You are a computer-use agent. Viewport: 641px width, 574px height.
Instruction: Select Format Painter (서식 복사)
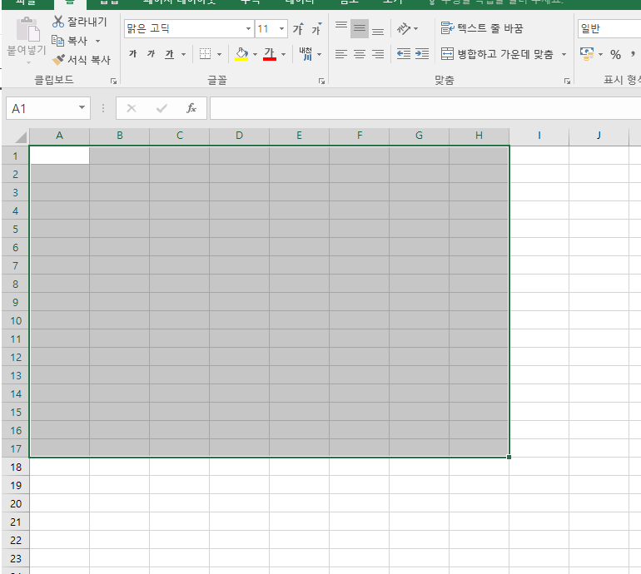pyautogui.click(x=82, y=60)
